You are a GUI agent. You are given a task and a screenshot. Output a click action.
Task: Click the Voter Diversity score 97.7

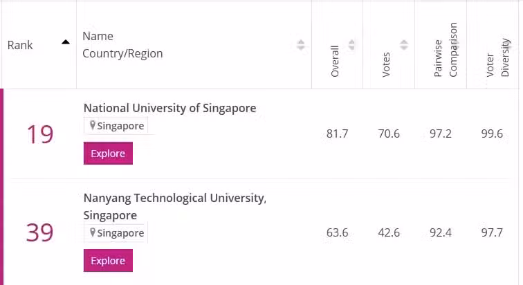pyautogui.click(x=492, y=232)
